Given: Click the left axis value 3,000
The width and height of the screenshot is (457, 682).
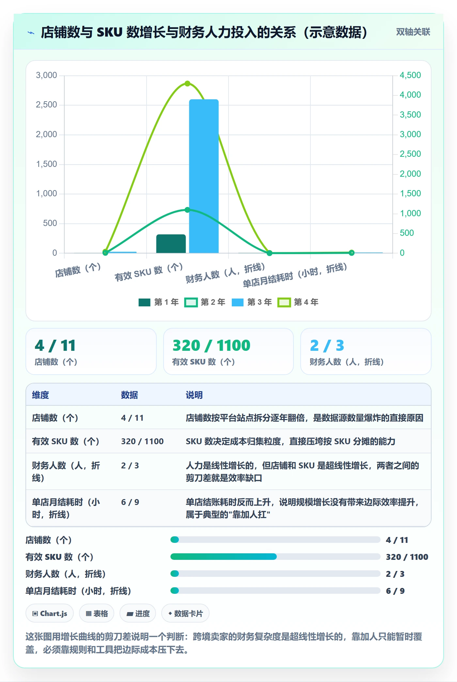Looking at the screenshot, I should [46, 75].
